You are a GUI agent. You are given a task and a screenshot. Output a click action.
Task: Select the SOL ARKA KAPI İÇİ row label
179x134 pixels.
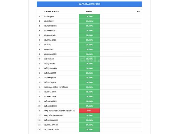click(x=51, y=125)
